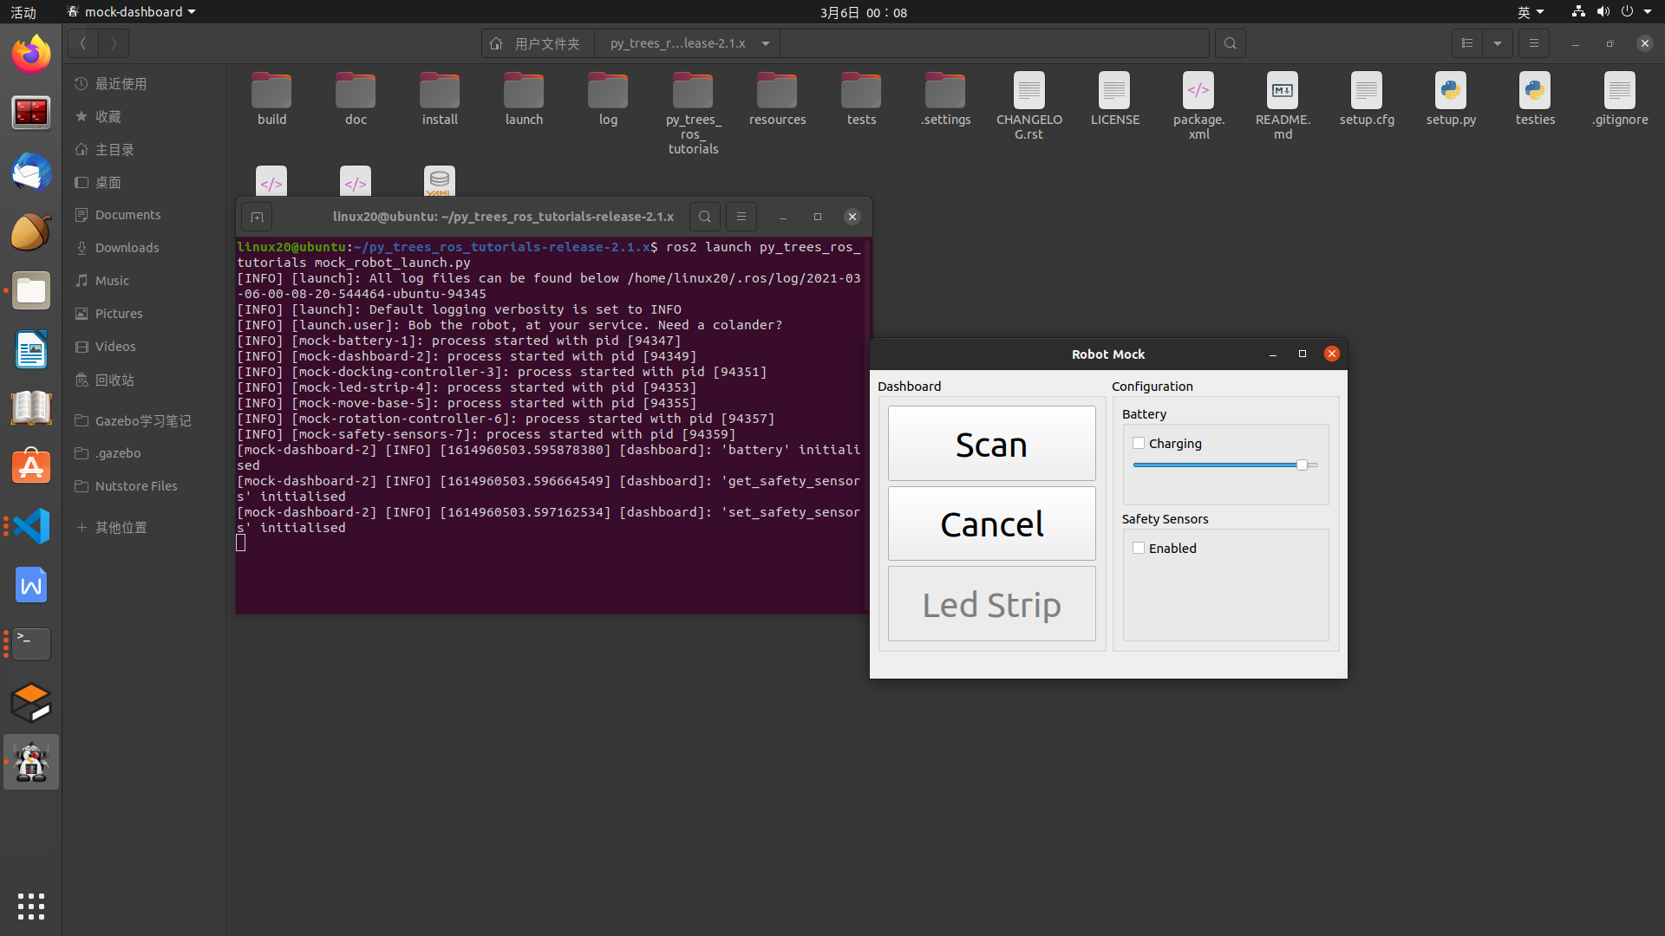
Task: Click file manager search icon
Action: pyautogui.click(x=1230, y=43)
